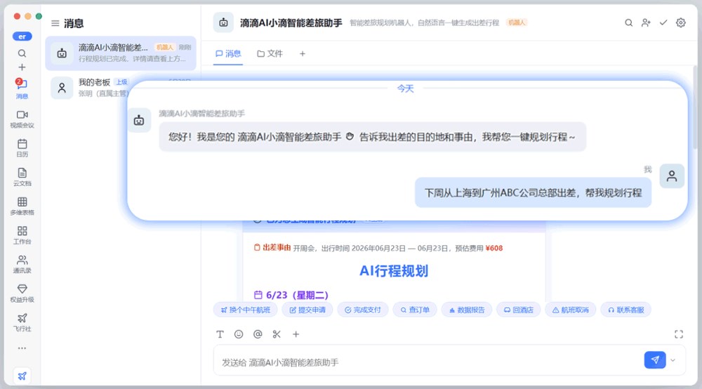The width and height of the screenshot is (702, 389).
Task: Click the AI行程规划 heading
Action: [x=394, y=271]
